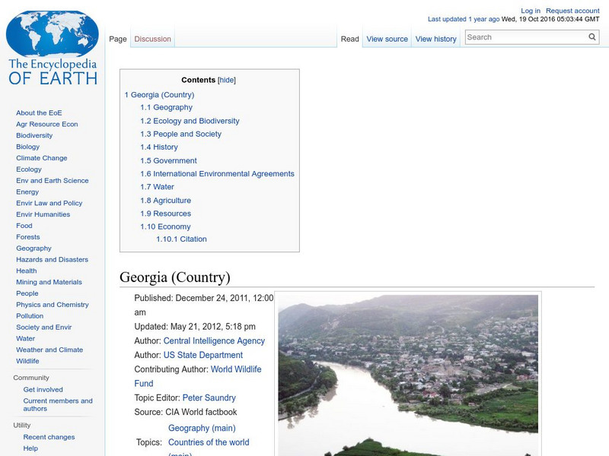Image resolution: width=609 pixels, height=456 pixels.
Task: Click the search magnifier icon
Action: (x=592, y=36)
